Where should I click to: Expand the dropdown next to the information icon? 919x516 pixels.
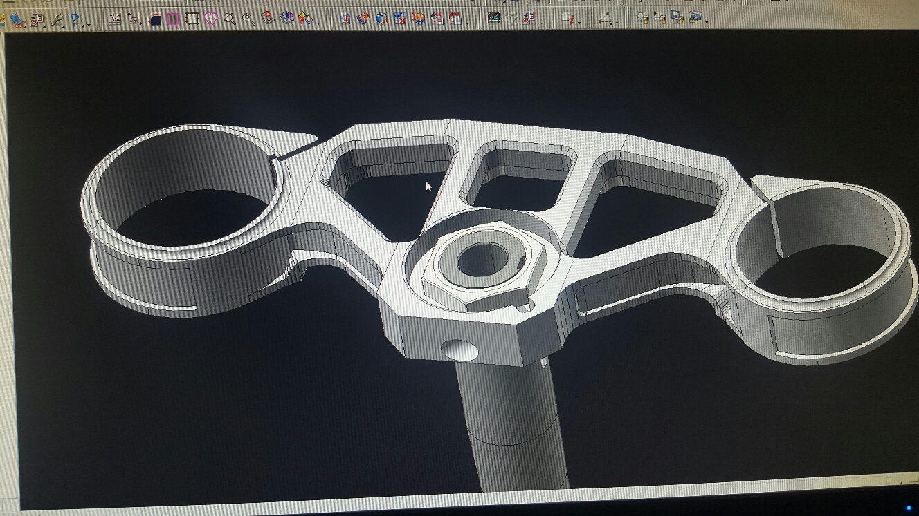pos(580,21)
